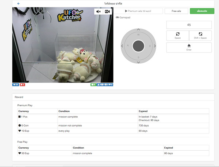
Task: Click the red queue count badge
Action: pyautogui.click(x=22, y=85)
